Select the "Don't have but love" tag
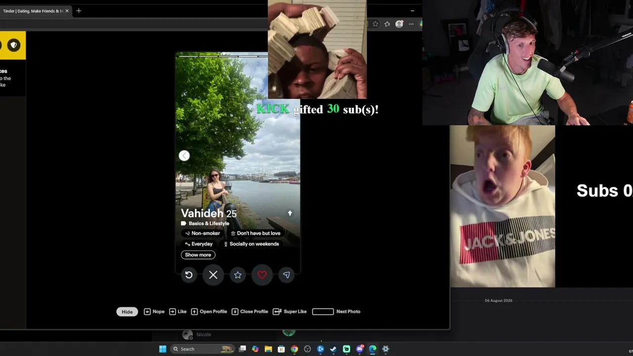The height and width of the screenshot is (356, 633). coord(255,233)
